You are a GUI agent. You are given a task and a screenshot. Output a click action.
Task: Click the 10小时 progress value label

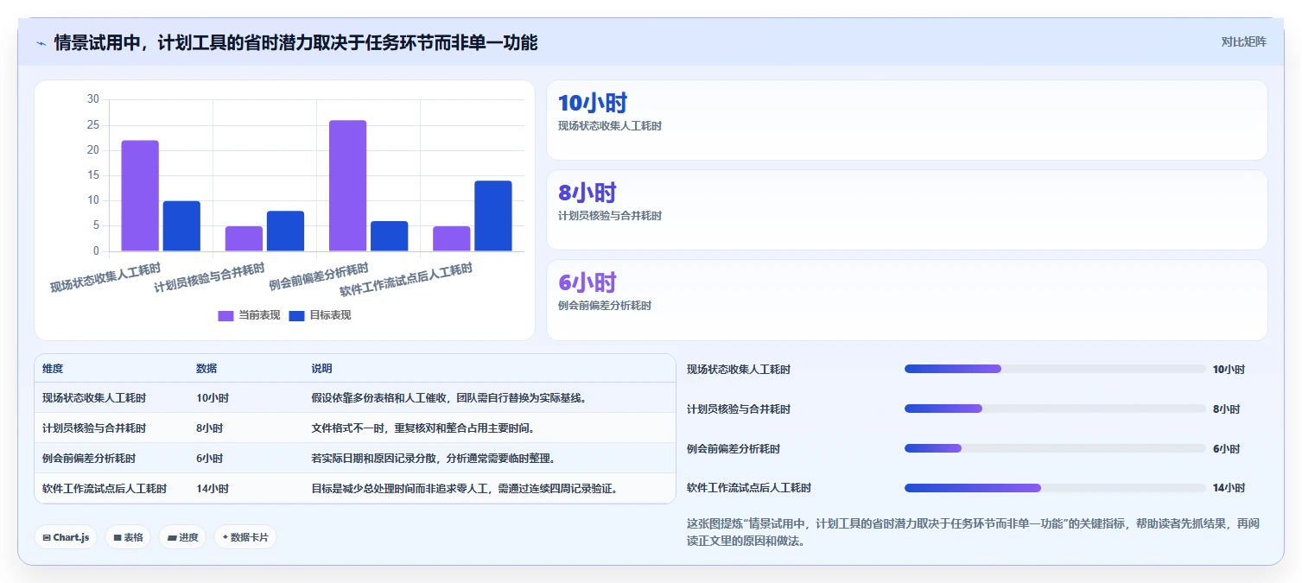coord(1229,369)
